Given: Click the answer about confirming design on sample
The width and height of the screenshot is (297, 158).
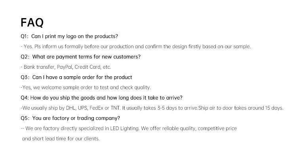Looking at the screenshot, I should pyautogui.click(x=136, y=47).
